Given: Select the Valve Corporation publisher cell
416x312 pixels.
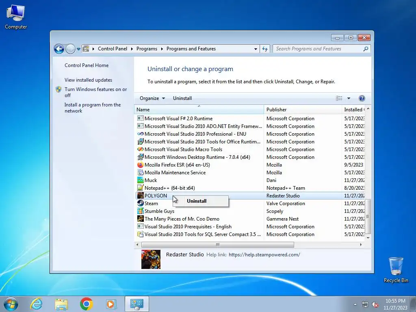Looking at the screenshot, I should pos(286,204).
